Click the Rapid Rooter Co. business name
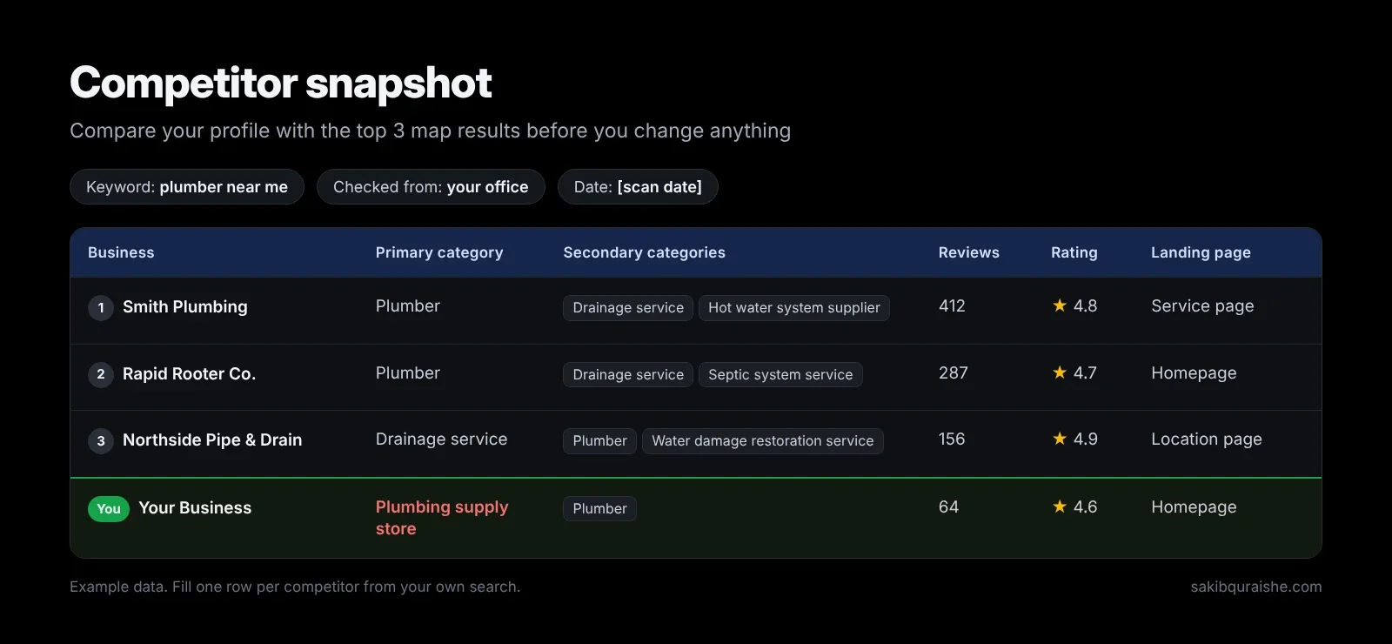1392x644 pixels. click(189, 373)
